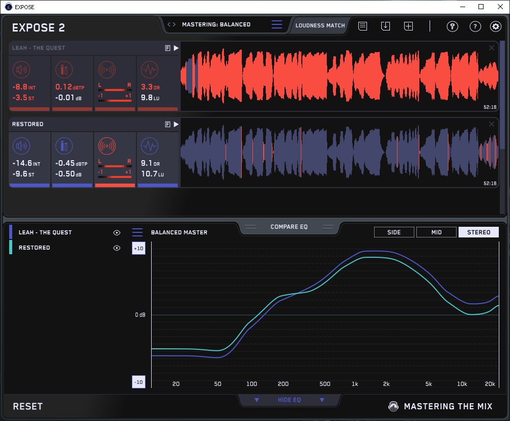Click the Reset button
This screenshot has height=421, width=510.
pyautogui.click(x=28, y=406)
